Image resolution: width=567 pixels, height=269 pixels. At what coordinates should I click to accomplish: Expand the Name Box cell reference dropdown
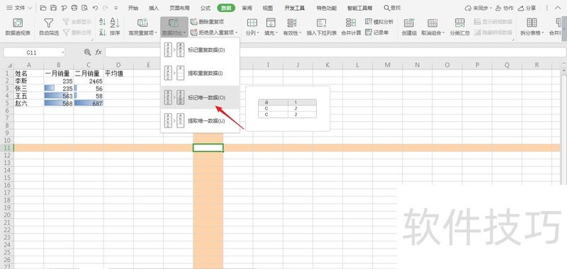pyautogui.click(x=62, y=52)
